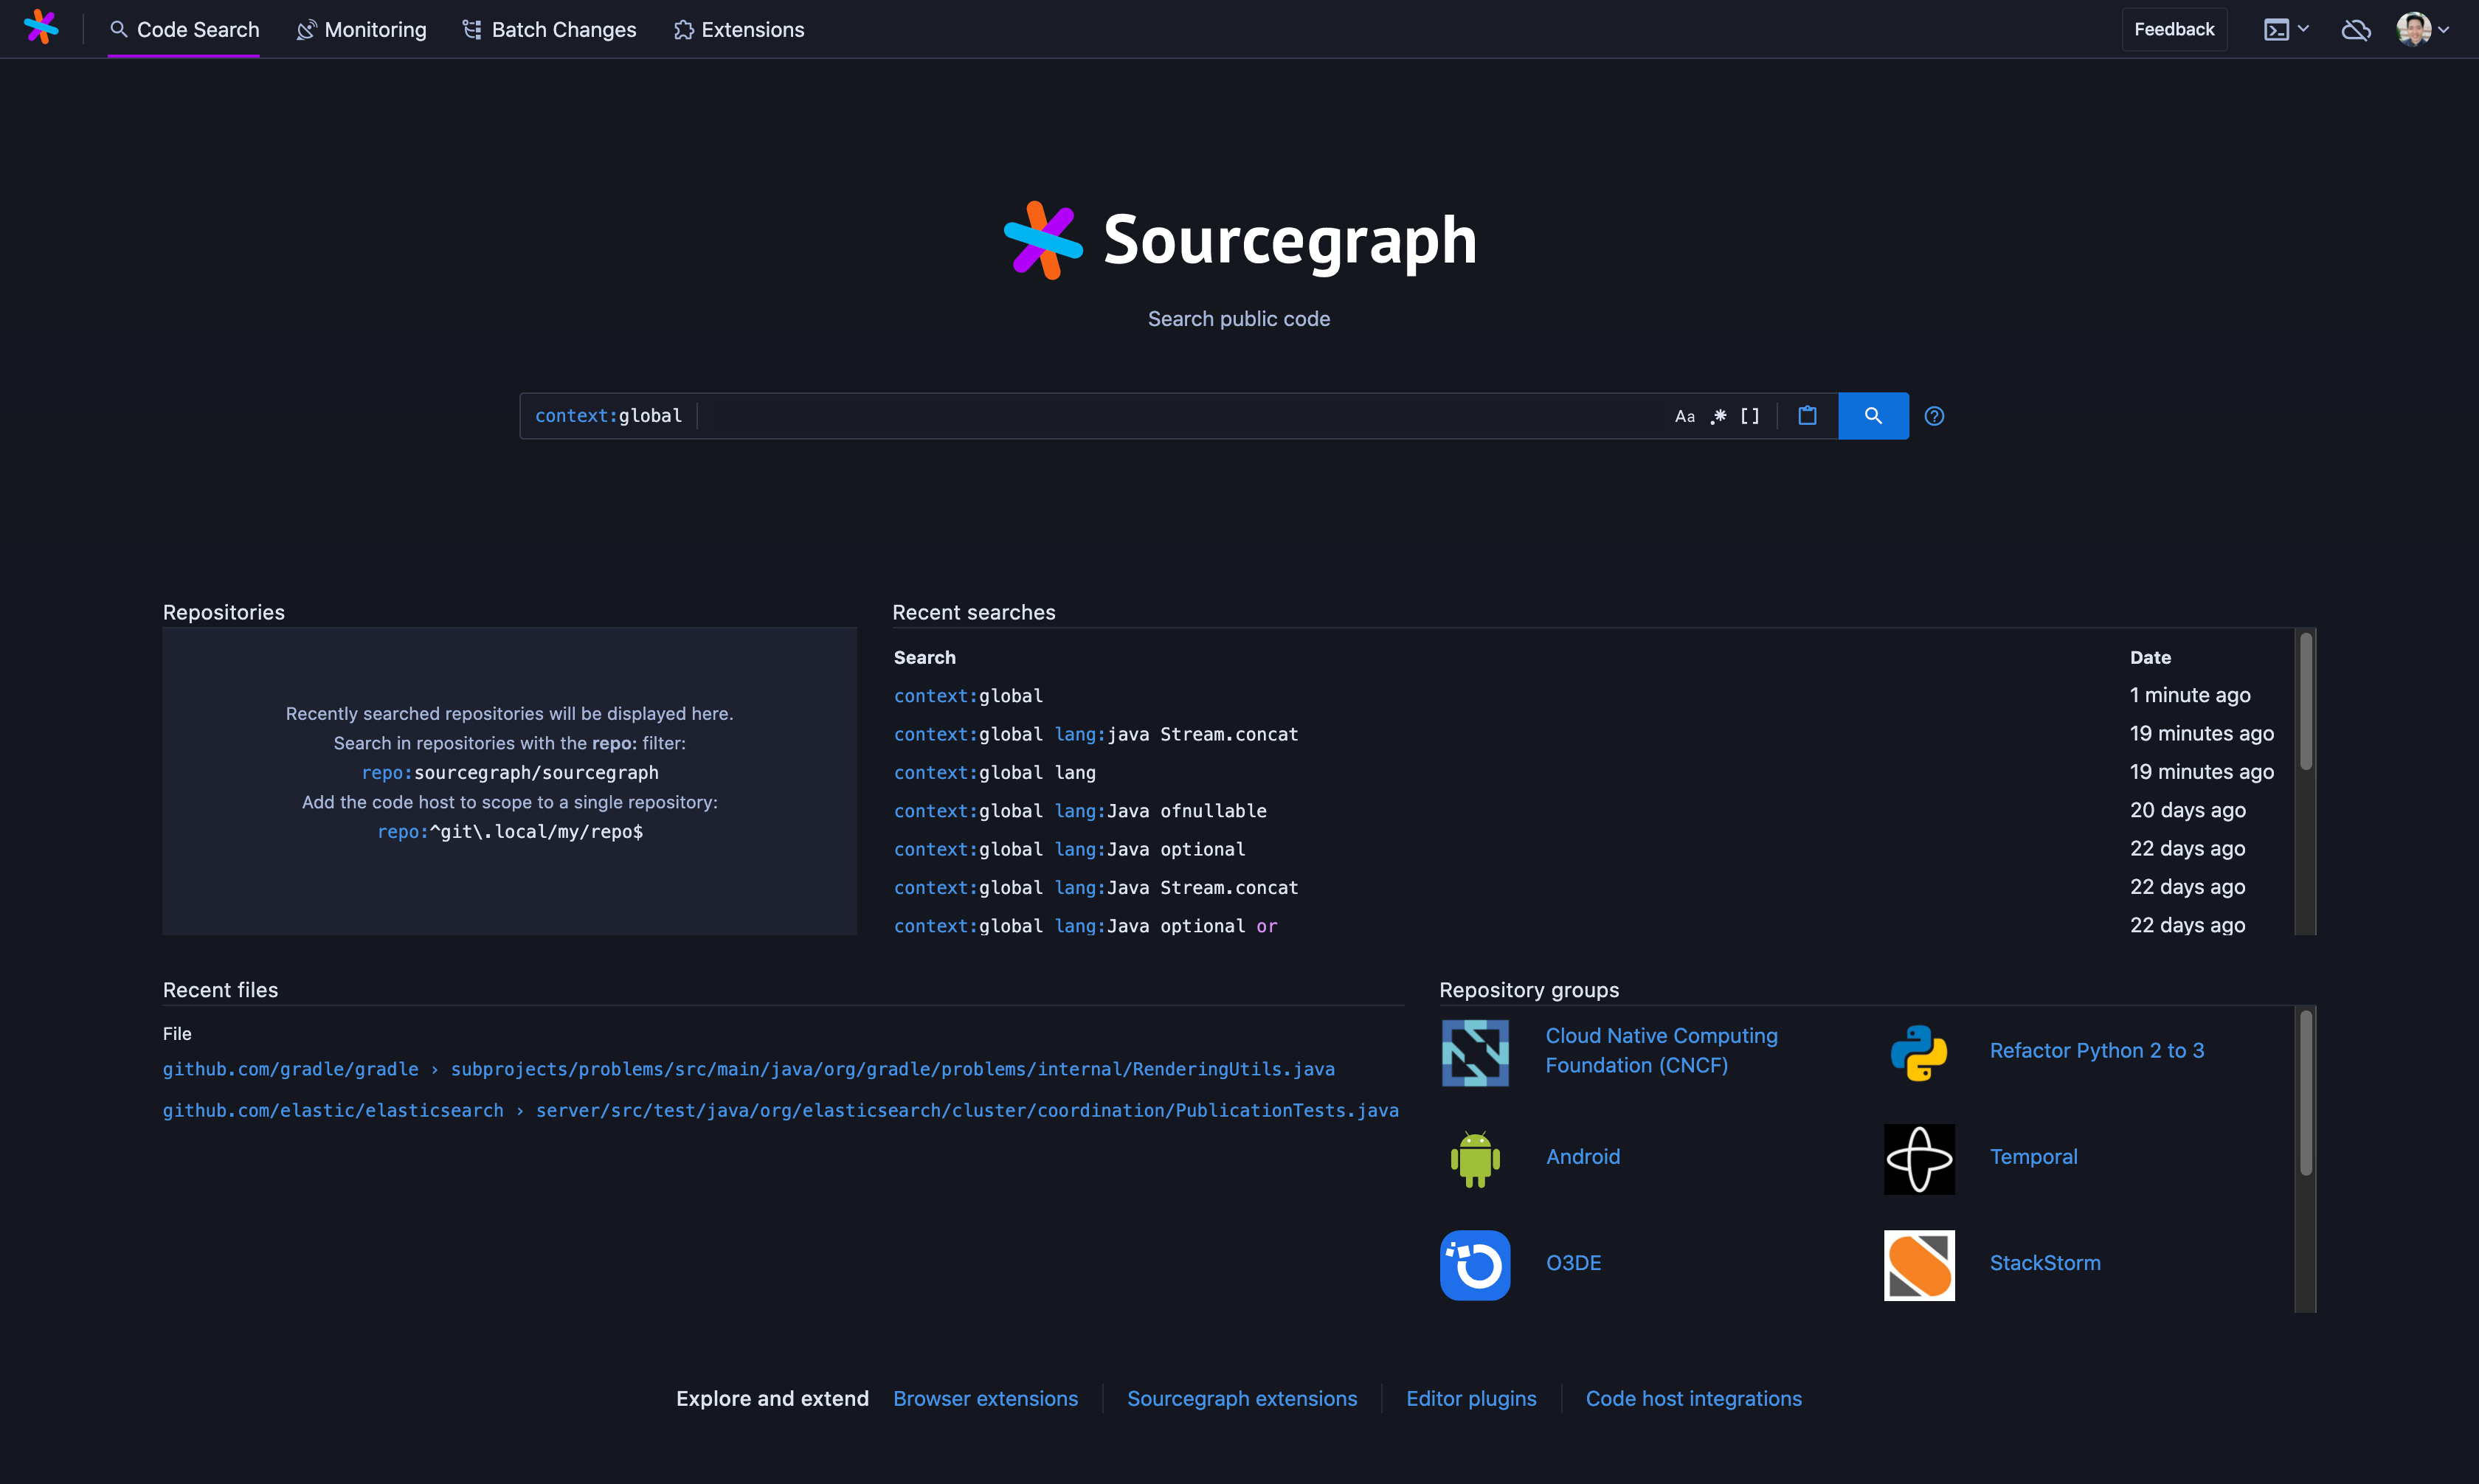This screenshot has width=2479, height=1484.
Task: Open the github.com/elastic/elasticsearch repository link
Action: [x=333, y=1110]
